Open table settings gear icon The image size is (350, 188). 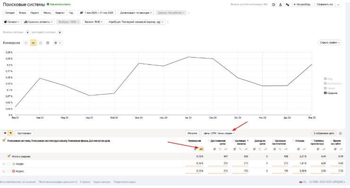tap(340, 133)
